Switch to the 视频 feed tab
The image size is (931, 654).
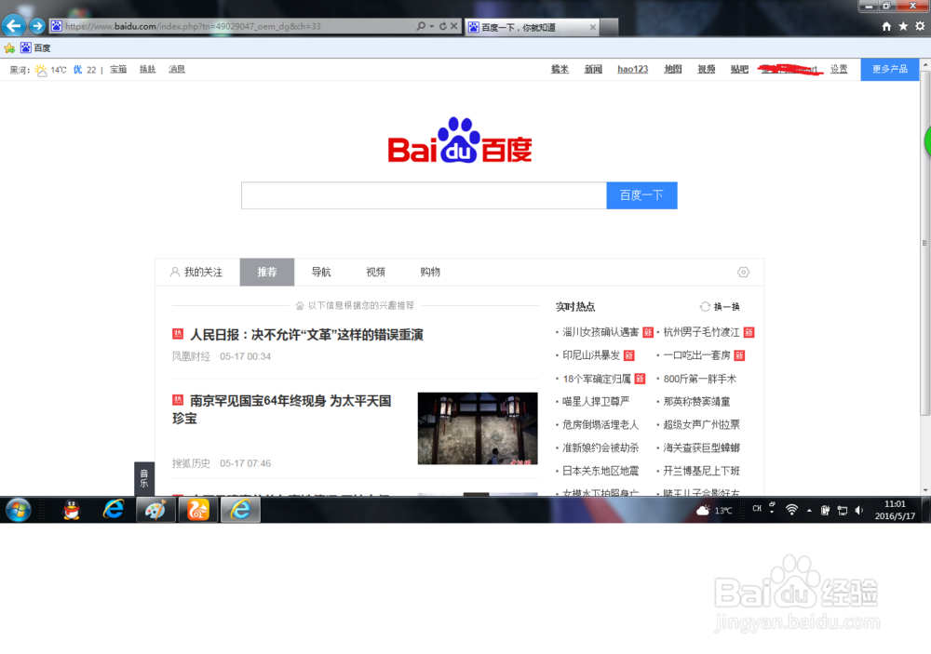376,272
